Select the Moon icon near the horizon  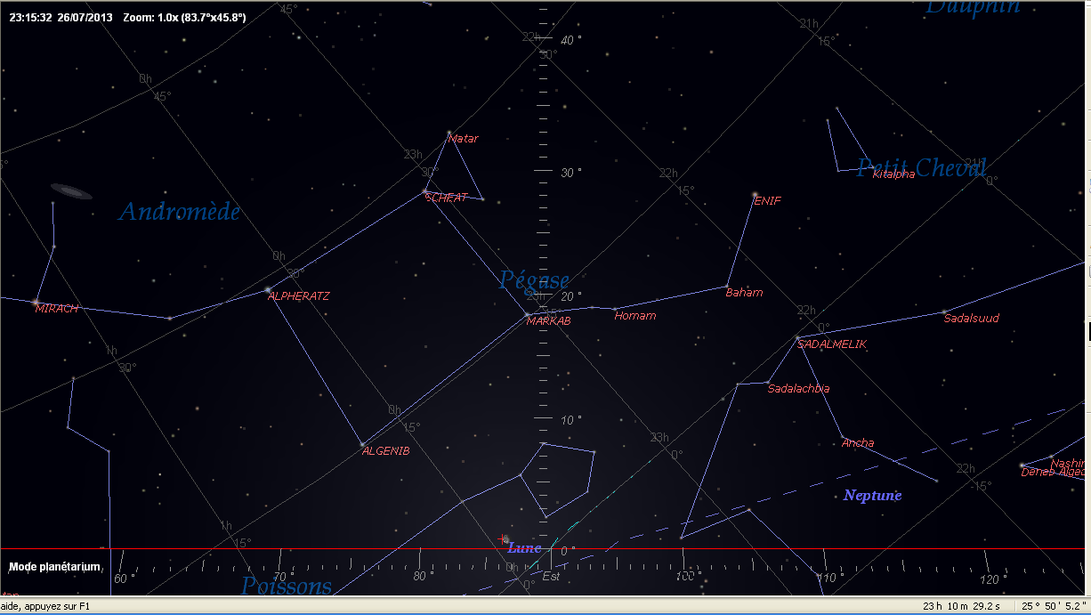coord(505,539)
